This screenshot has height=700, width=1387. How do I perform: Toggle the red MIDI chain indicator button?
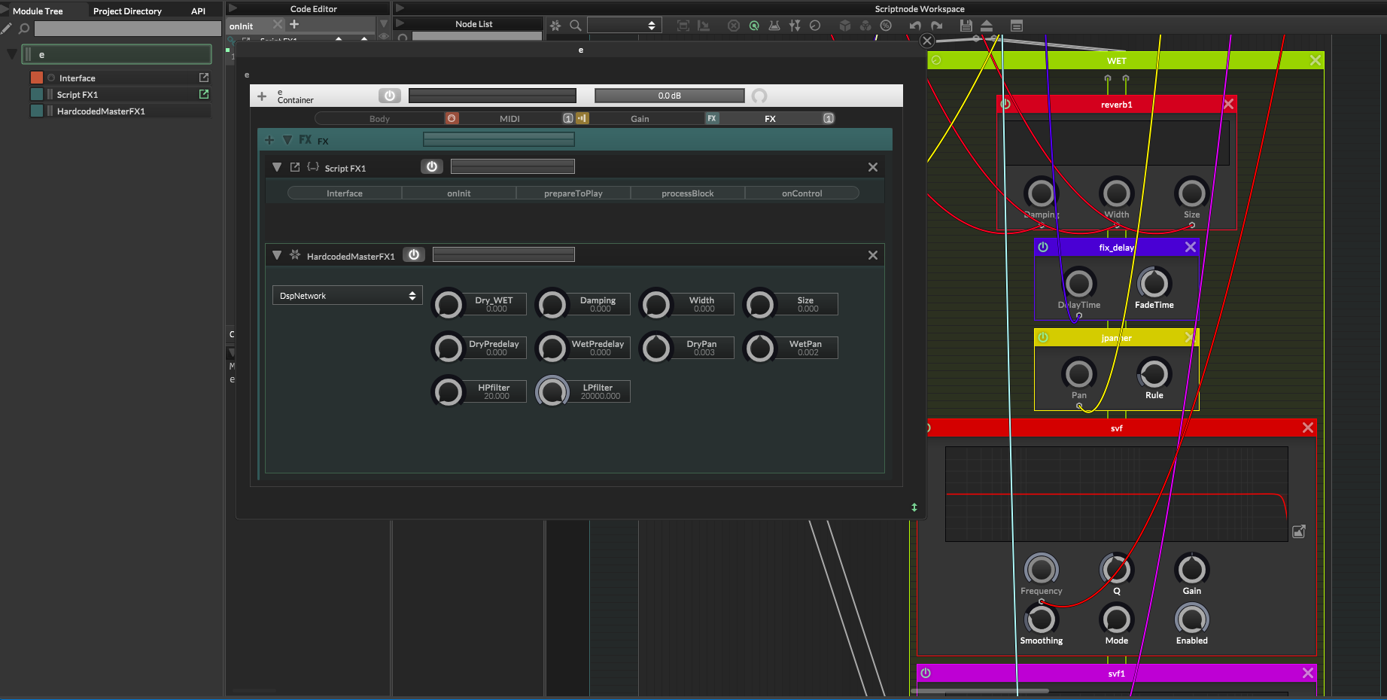452,118
